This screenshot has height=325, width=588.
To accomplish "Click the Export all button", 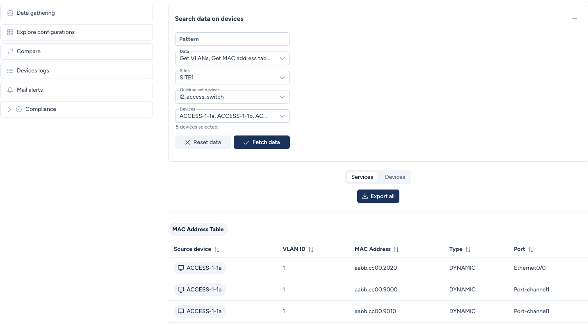I will tap(378, 196).
